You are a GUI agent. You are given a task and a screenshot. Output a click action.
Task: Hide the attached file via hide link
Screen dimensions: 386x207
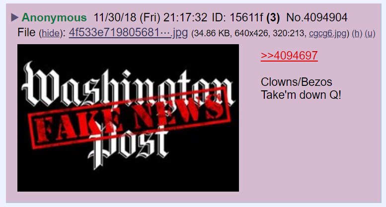click(51, 33)
